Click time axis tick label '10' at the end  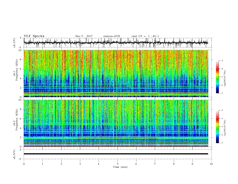coord(211,164)
